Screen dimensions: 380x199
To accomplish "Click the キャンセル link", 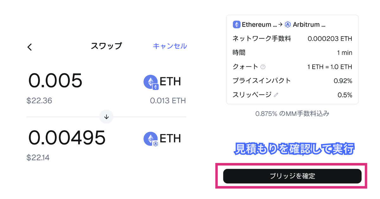I will 170,46.
